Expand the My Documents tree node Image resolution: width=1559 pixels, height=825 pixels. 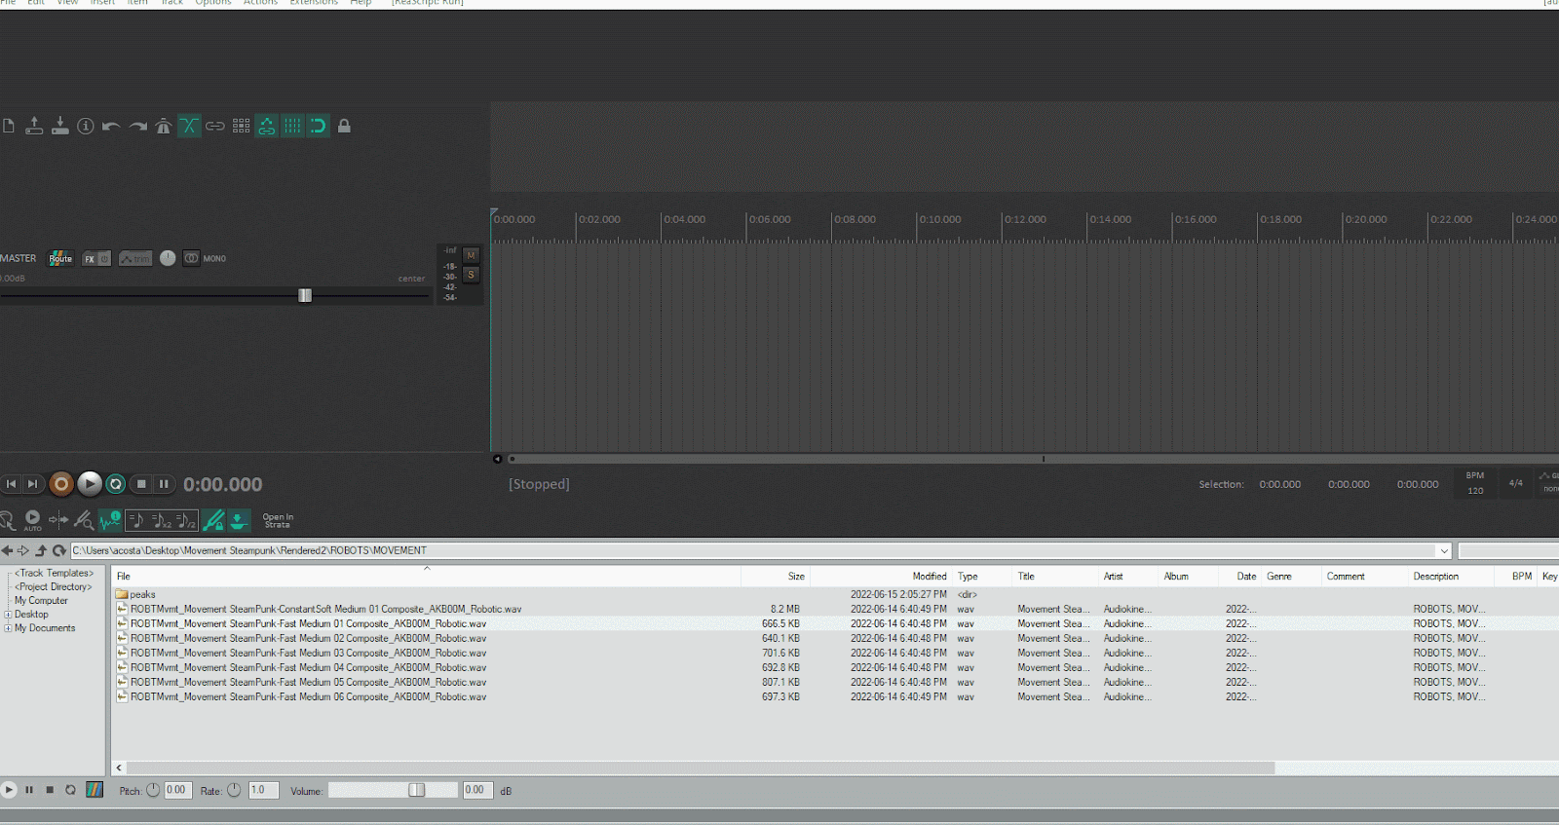[8, 628]
